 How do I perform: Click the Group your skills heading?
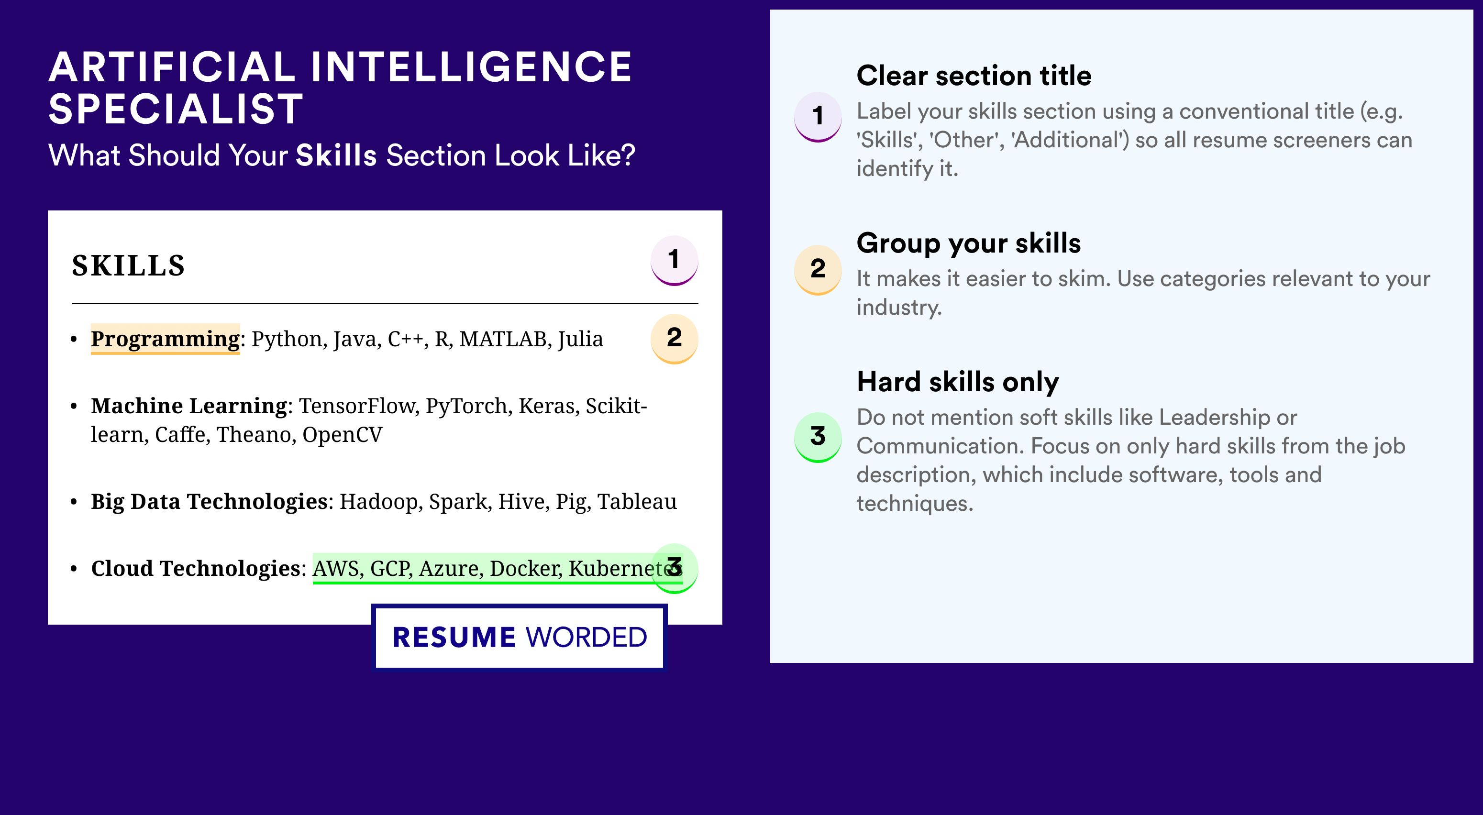tap(968, 243)
